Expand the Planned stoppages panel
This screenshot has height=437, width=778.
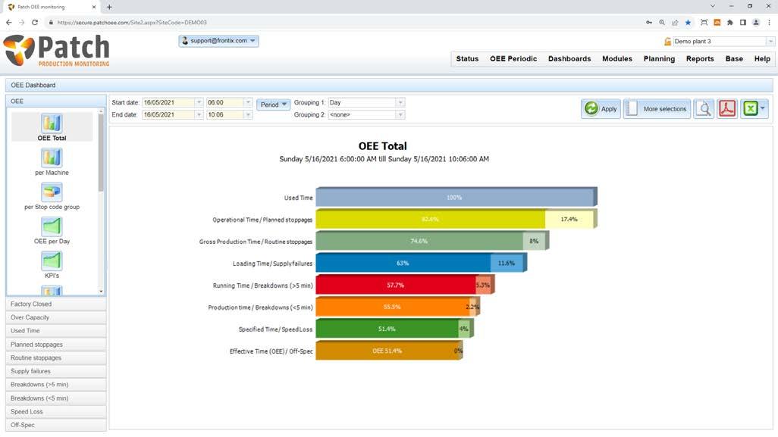click(56, 345)
